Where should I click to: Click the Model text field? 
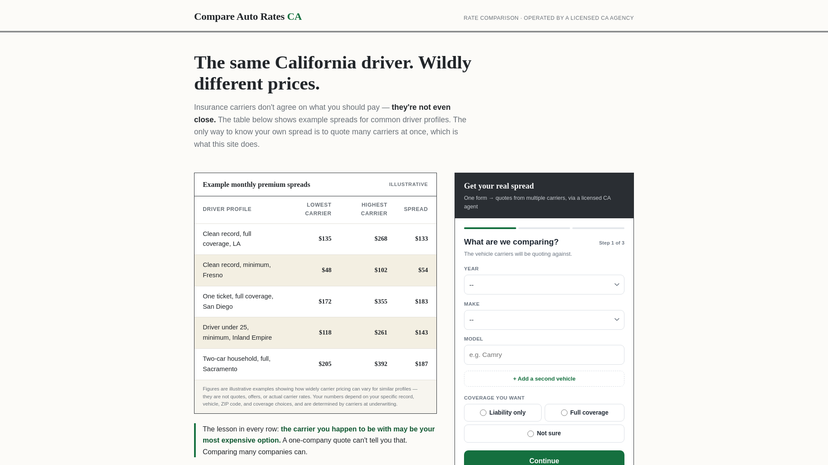point(544,355)
